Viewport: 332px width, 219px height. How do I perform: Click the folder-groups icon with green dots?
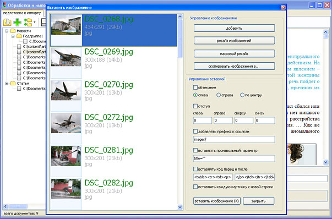pos(28,22)
